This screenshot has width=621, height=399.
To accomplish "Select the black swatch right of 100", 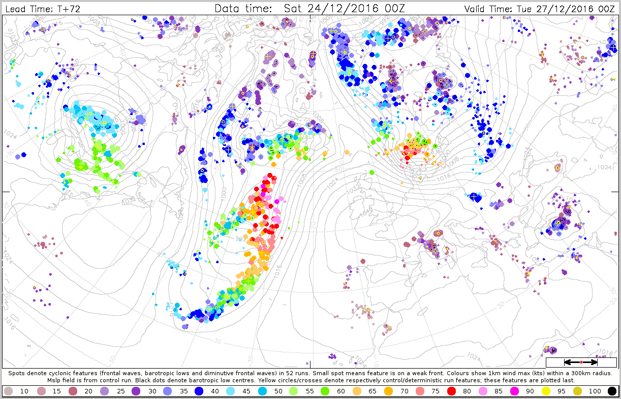I will (x=612, y=391).
